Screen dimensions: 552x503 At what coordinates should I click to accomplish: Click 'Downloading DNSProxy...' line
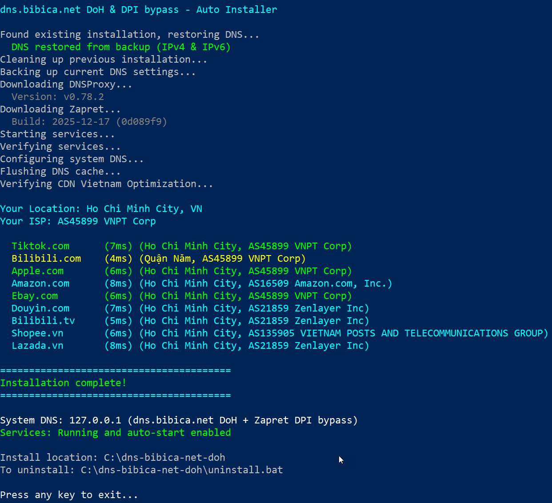point(66,84)
